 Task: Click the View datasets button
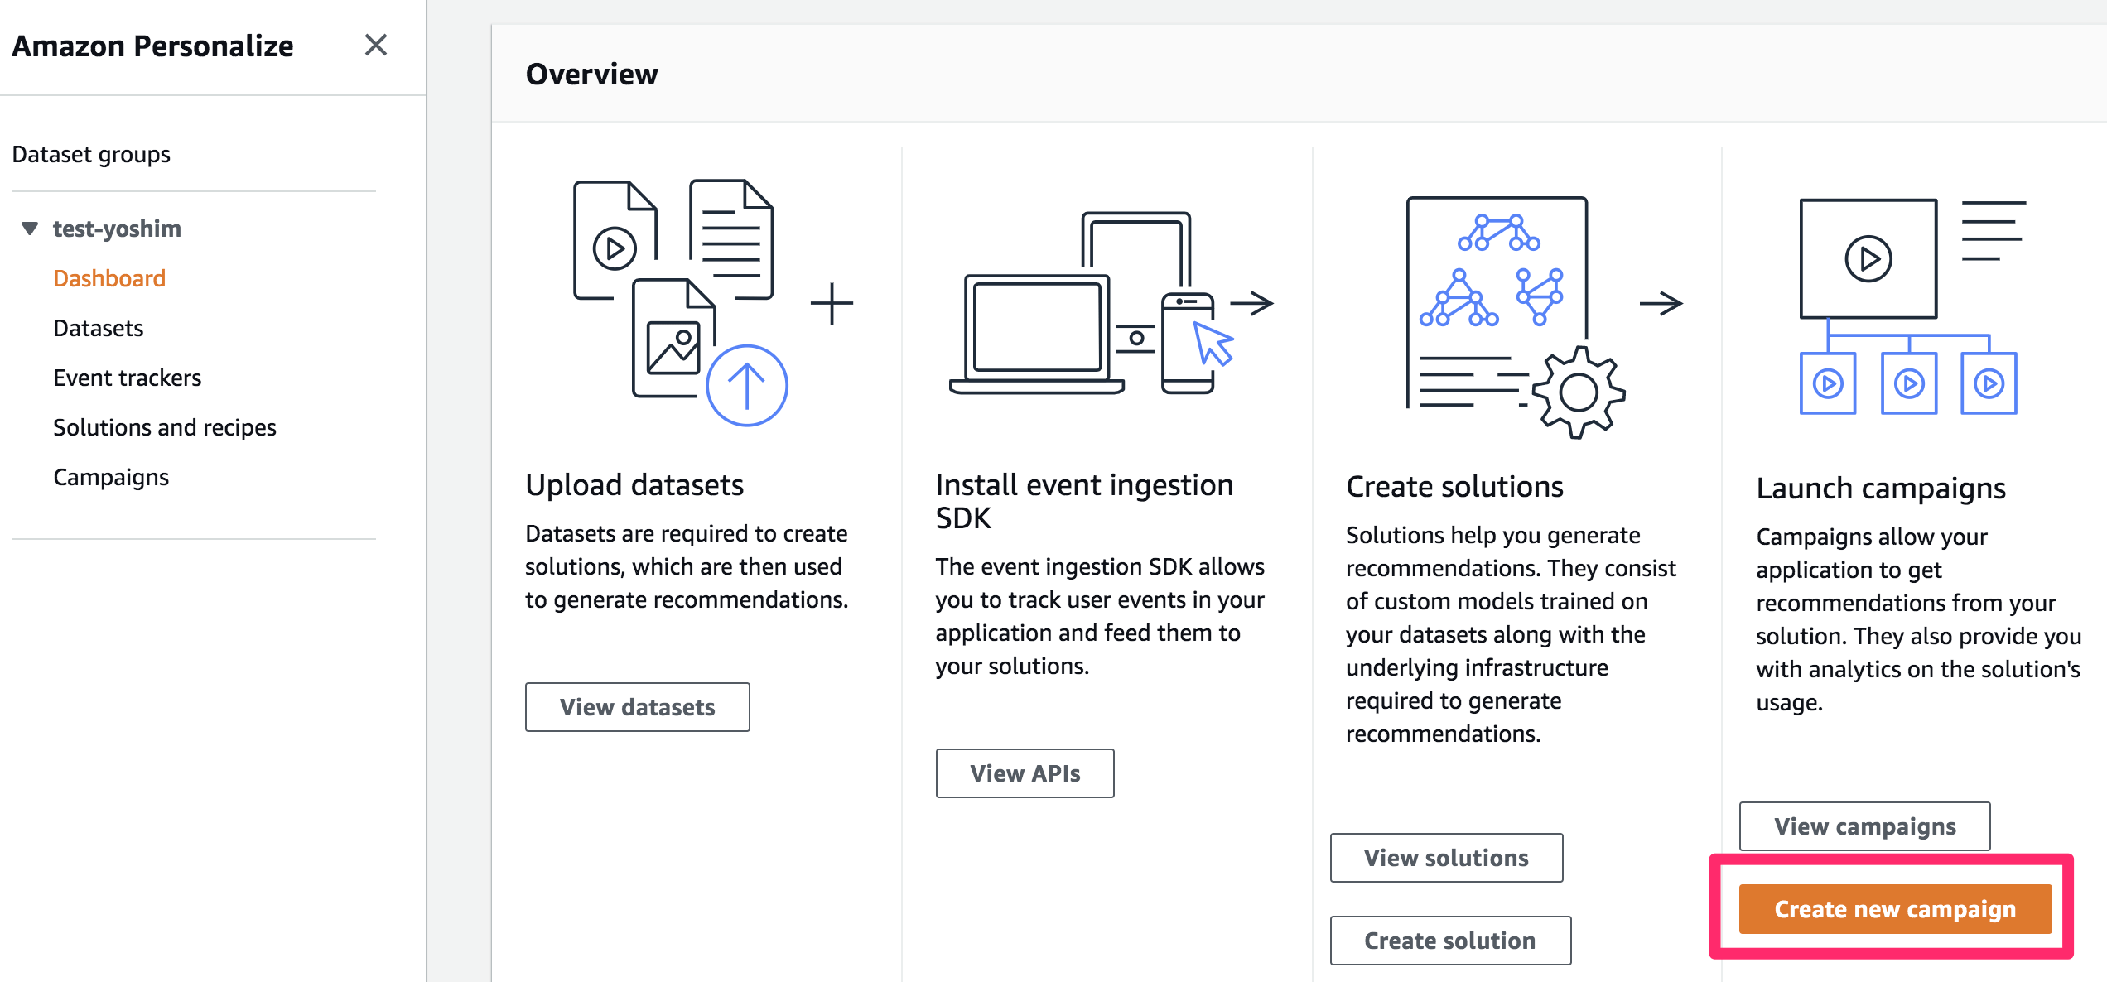[x=636, y=706]
